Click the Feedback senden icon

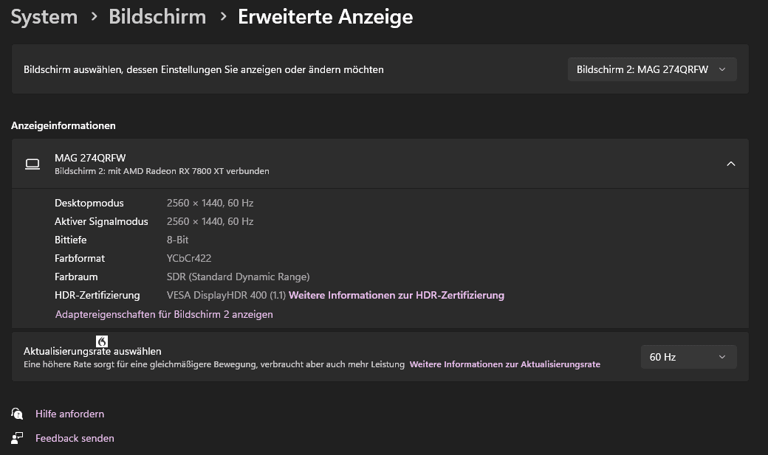pos(17,438)
